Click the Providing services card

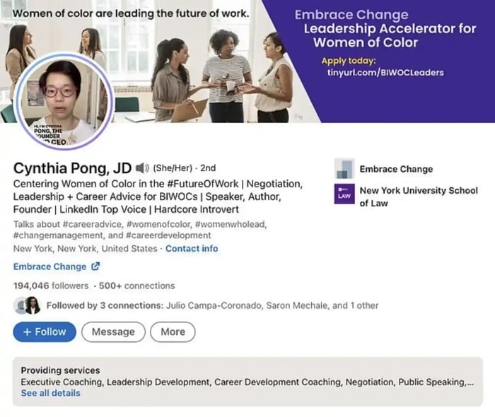248,381
